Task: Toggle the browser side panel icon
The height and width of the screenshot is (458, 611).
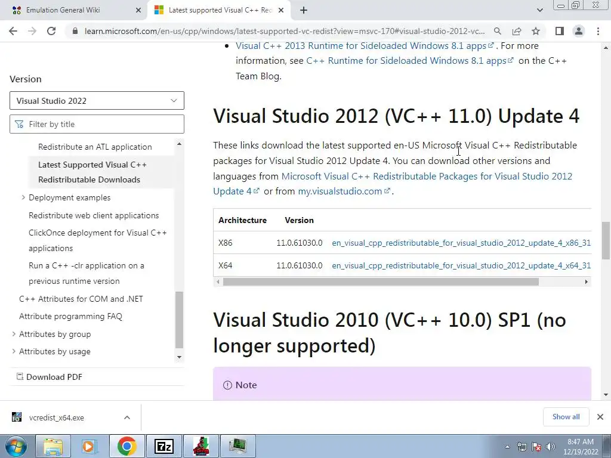Action: 560,31
